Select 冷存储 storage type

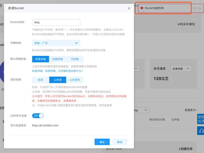click(75, 59)
